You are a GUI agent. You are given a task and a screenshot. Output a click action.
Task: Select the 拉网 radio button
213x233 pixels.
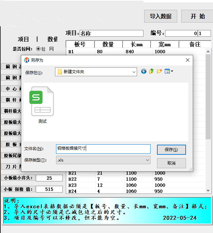(x=38, y=49)
